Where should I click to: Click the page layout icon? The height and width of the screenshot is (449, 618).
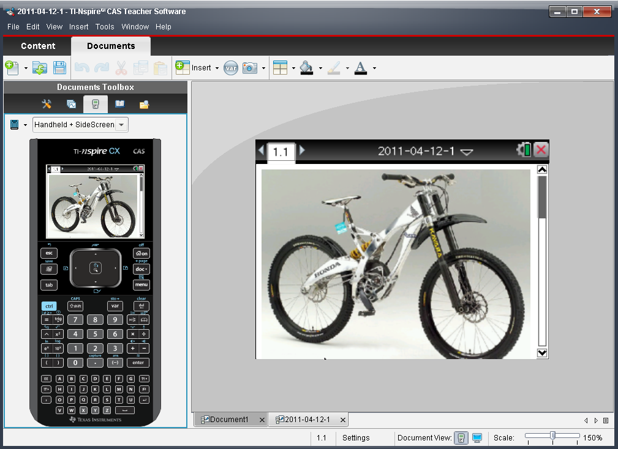point(281,68)
